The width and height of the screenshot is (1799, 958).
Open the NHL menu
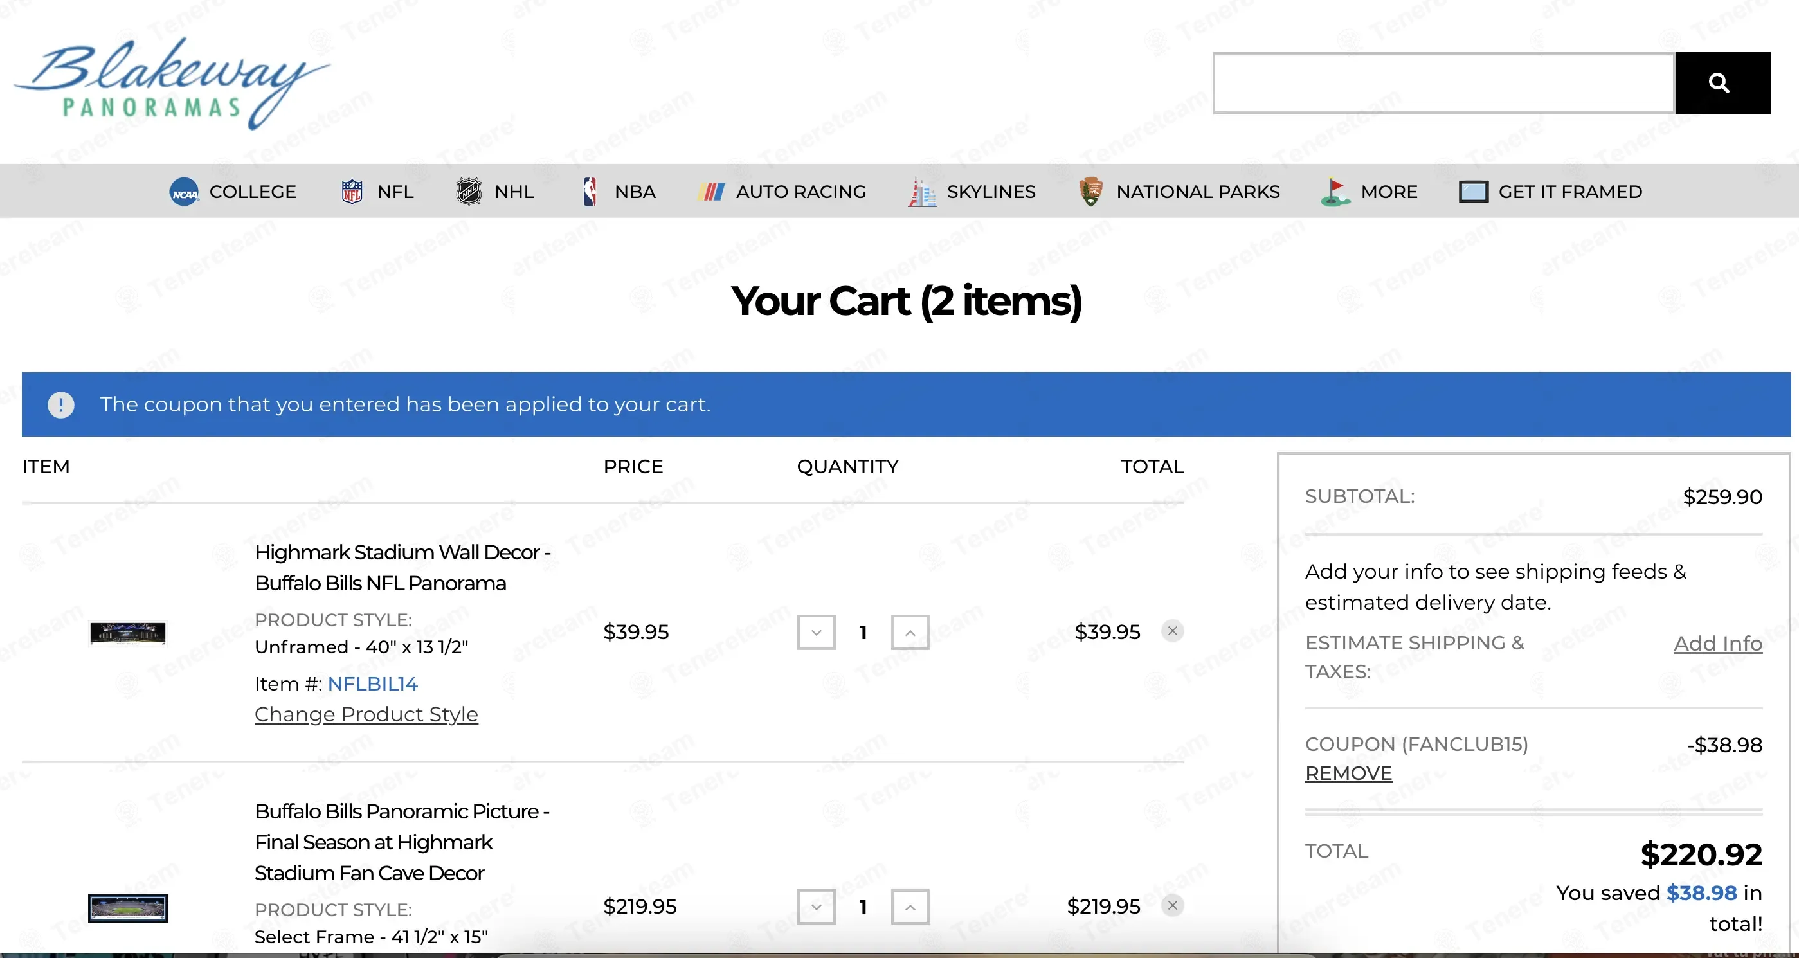click(x=514, y=192)
